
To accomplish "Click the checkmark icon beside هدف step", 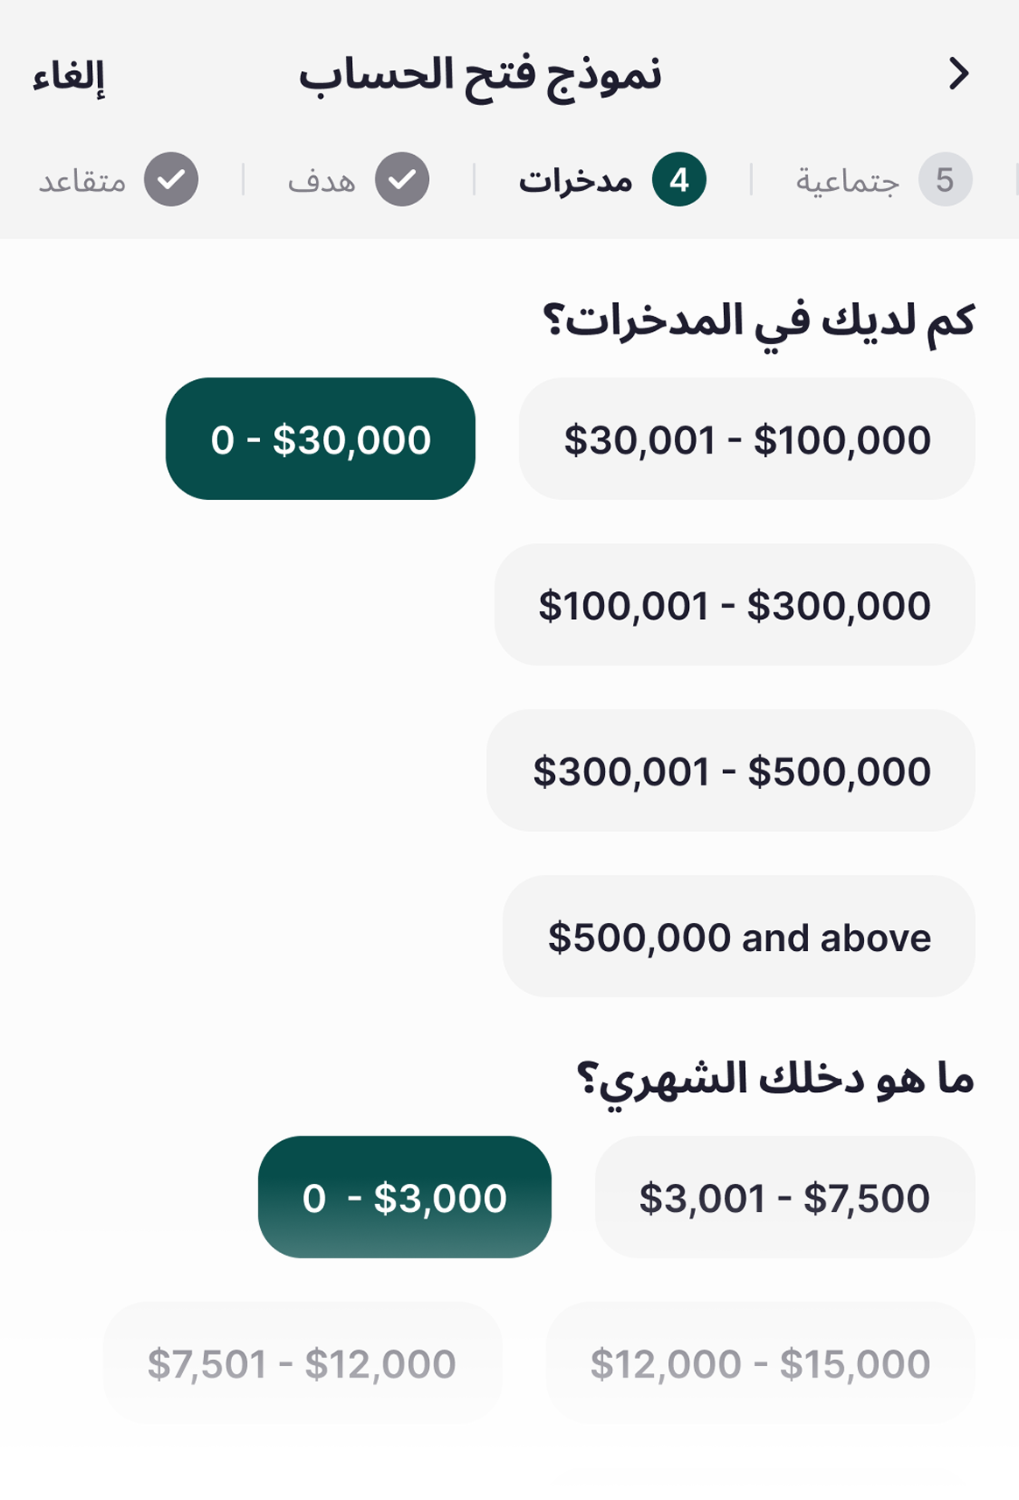I will (x=403, y=180).
